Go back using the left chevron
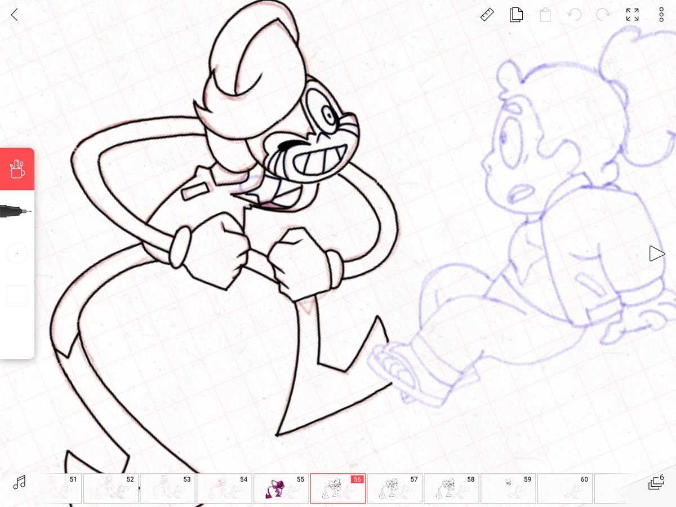676x507 pixels. coord(15,15)
